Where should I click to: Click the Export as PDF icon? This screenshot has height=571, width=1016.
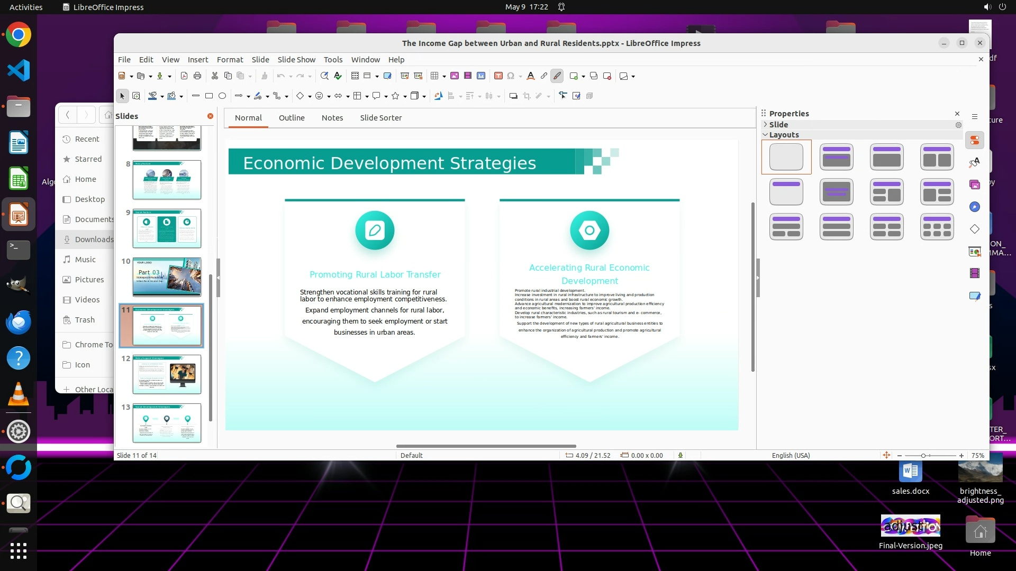pyautogui.click(x=184, y=76)
